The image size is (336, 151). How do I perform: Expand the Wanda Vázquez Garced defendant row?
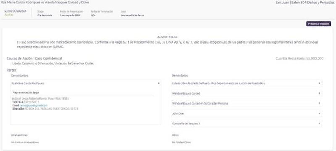click(247, 93)
